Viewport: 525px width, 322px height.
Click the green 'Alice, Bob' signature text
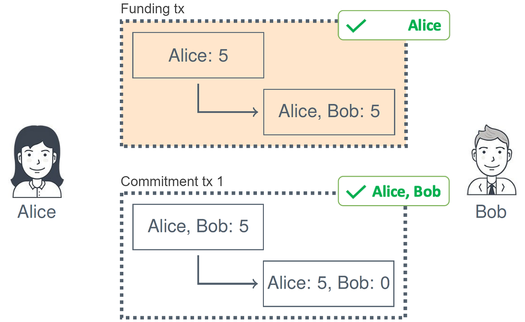point(406,192)
